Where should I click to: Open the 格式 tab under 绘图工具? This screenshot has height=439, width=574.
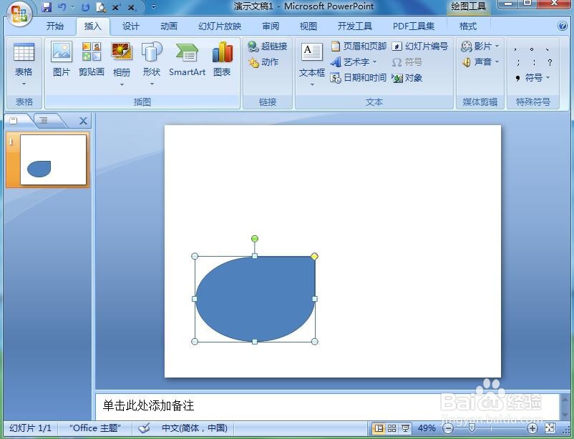(468, 26)
